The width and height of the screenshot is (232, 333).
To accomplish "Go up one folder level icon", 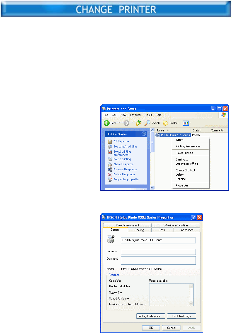I will [x=139, y=123].
